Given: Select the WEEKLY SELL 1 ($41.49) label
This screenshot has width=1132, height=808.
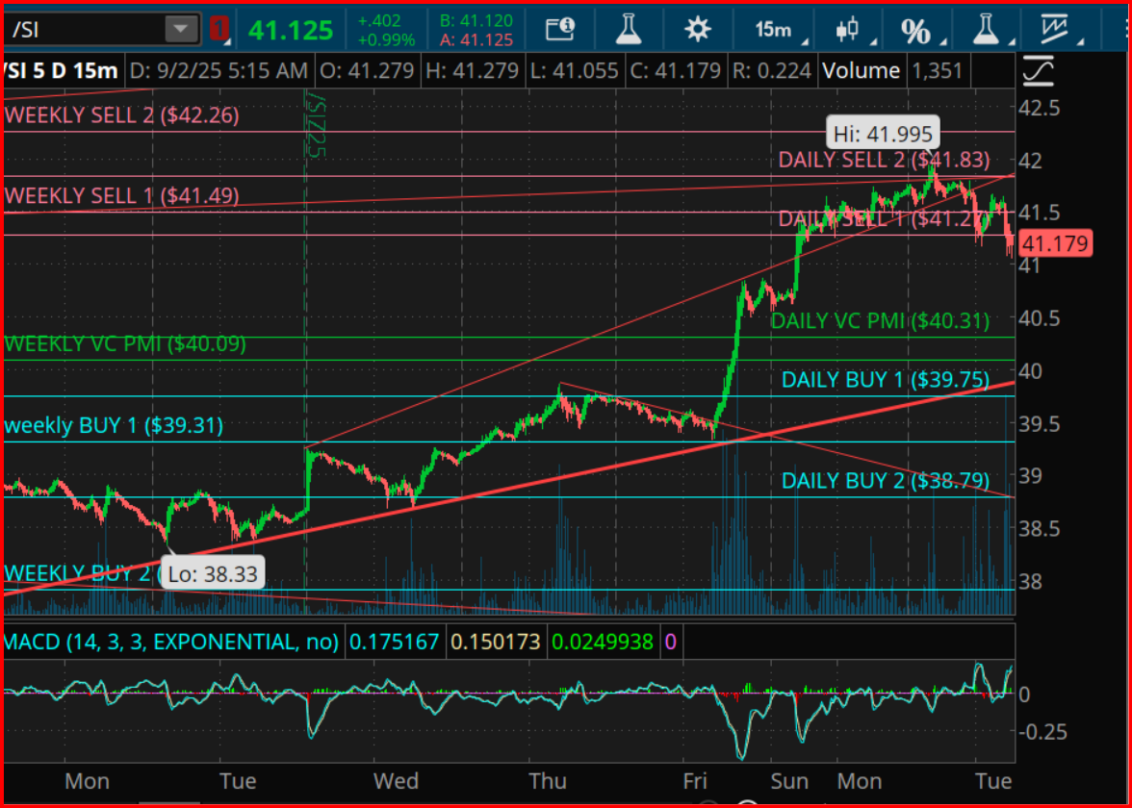Looking at the screenshot, I should click(x=121, y=195).
